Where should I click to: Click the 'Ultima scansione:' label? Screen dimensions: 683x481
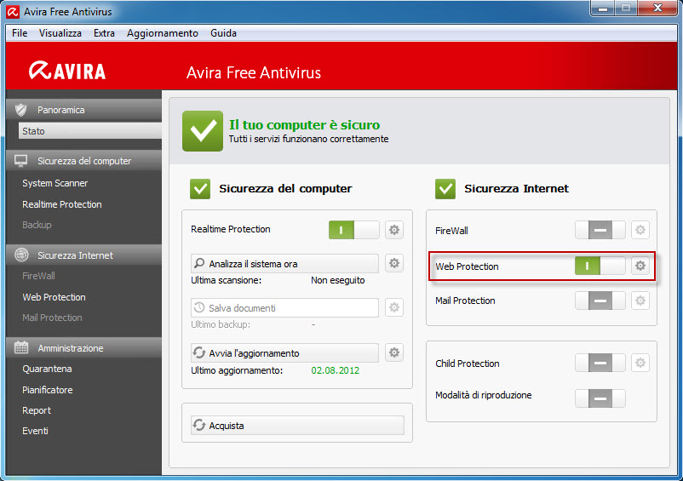click(x=226, y=280)
